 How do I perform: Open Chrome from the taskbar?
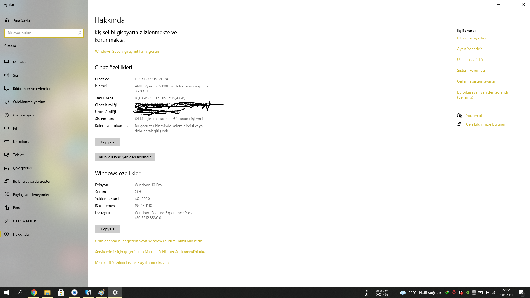pos(34,292)
